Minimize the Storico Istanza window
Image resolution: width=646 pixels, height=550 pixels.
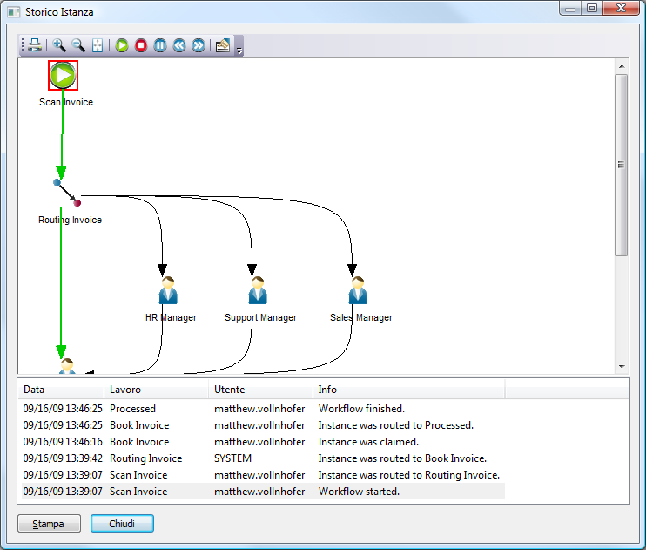pyautogui.click(x=570, y=8)
